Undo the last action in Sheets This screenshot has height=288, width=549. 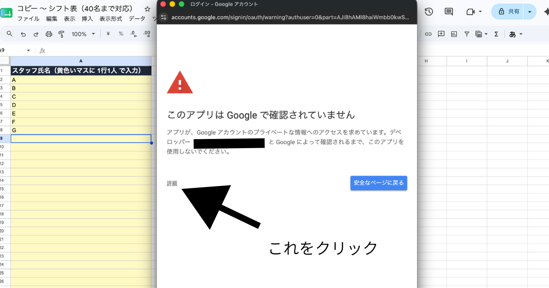point(23,34)
